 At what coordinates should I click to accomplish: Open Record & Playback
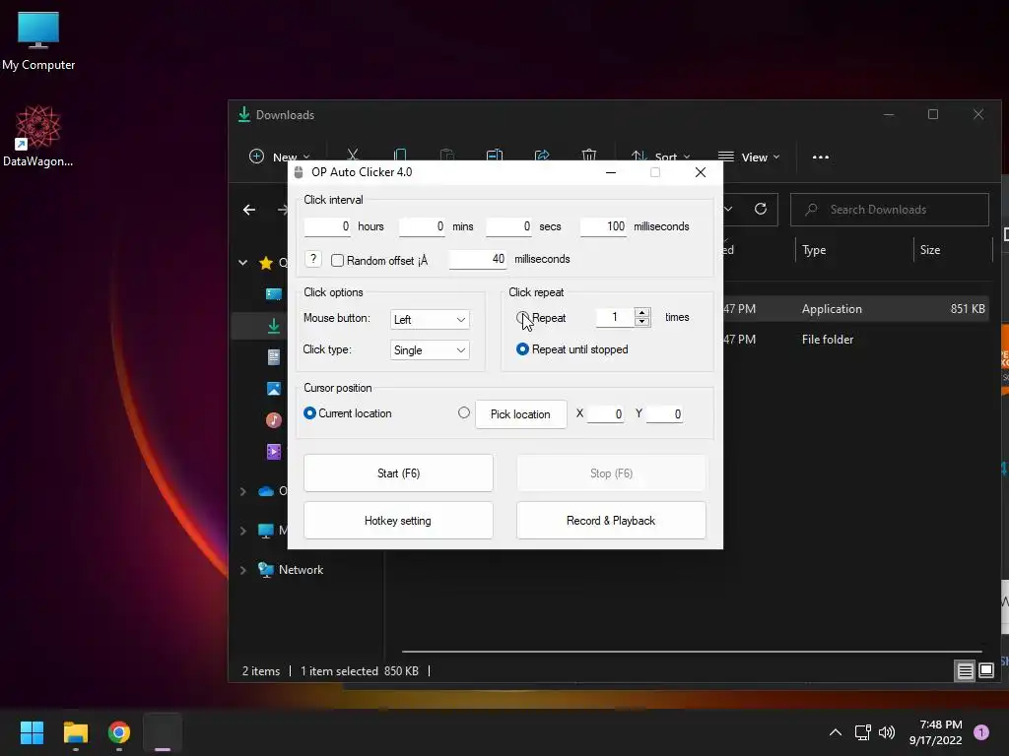(x=611, y=521)
